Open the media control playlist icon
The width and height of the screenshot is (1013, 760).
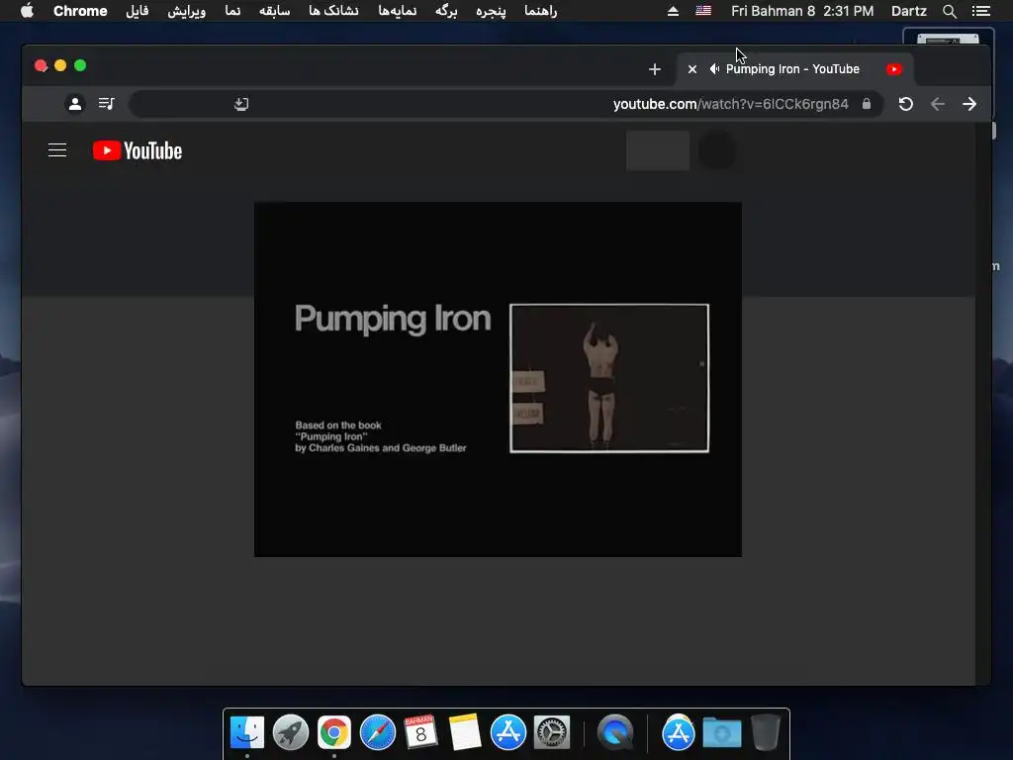click(107, 103)
